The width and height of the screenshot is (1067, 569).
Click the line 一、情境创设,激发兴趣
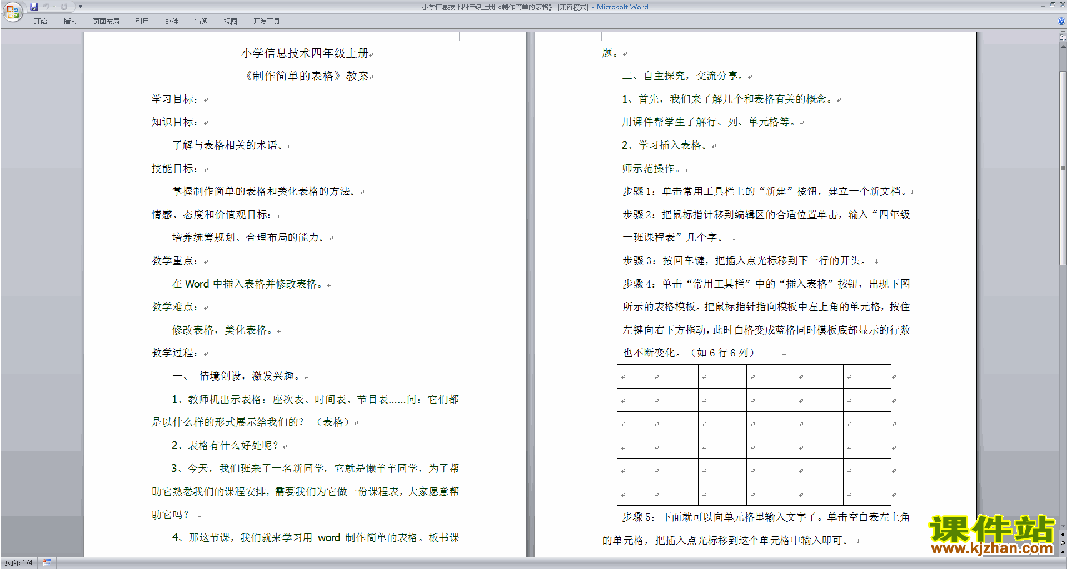tap(236, 376)
